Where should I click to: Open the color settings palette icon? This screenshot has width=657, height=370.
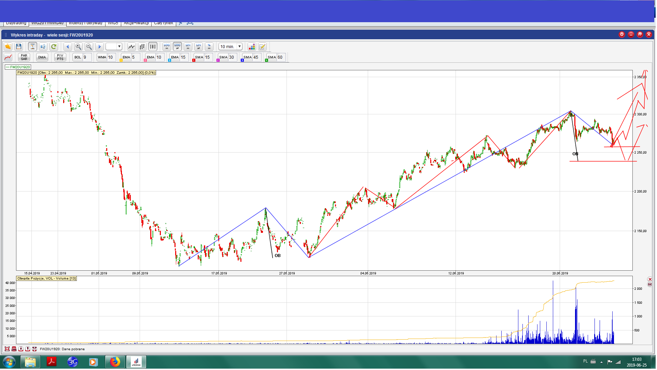pyautogui.click(x=252, y=47)
